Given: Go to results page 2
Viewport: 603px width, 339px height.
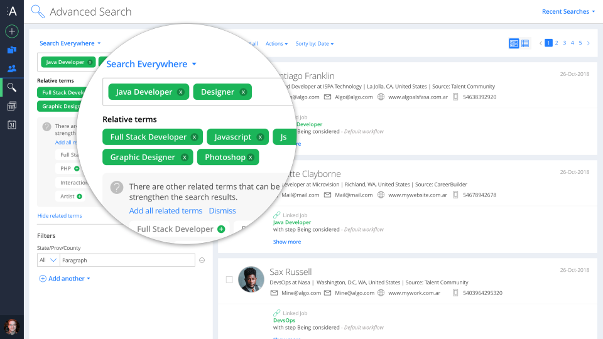Looking at the screenshot, I should [x=557, y=43].
